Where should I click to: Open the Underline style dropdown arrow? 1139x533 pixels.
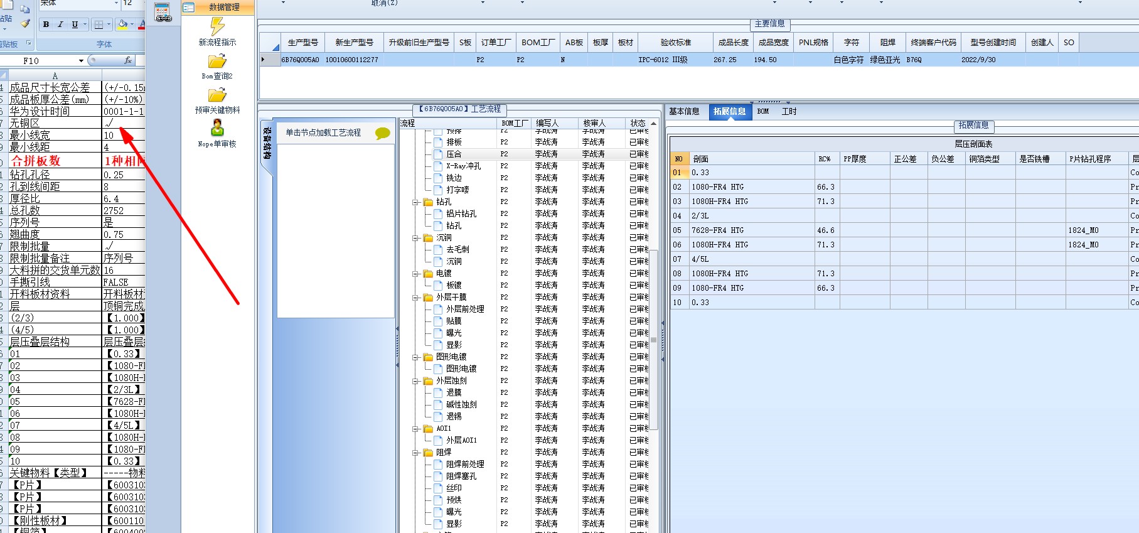pyautogui.click(x=85, y=24)
